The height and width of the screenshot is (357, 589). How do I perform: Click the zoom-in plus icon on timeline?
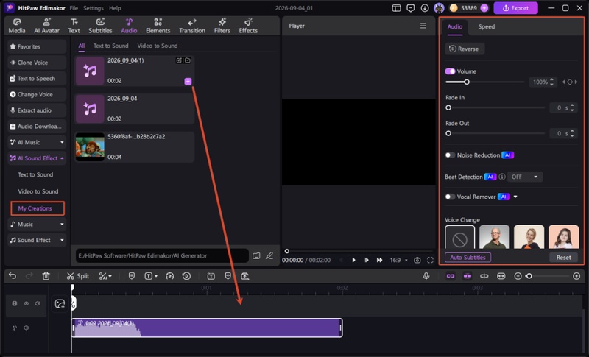[576, 276]
